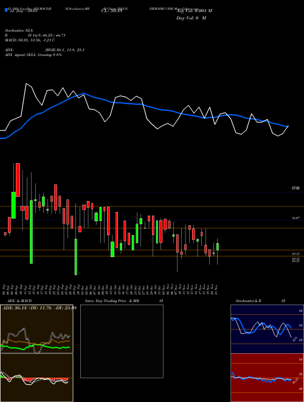Click the ADX 36.13 +DY -DY reading
Viewport: 304px width, 402px height.
tap(40, 308)
